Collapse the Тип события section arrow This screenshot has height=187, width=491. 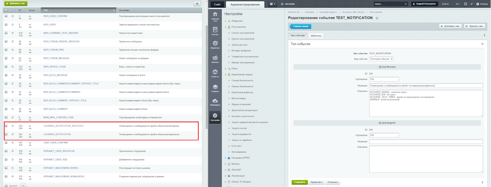[482, 44]
